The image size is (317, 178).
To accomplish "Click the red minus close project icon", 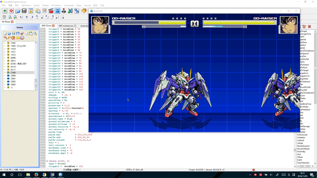I will point(11,11).
